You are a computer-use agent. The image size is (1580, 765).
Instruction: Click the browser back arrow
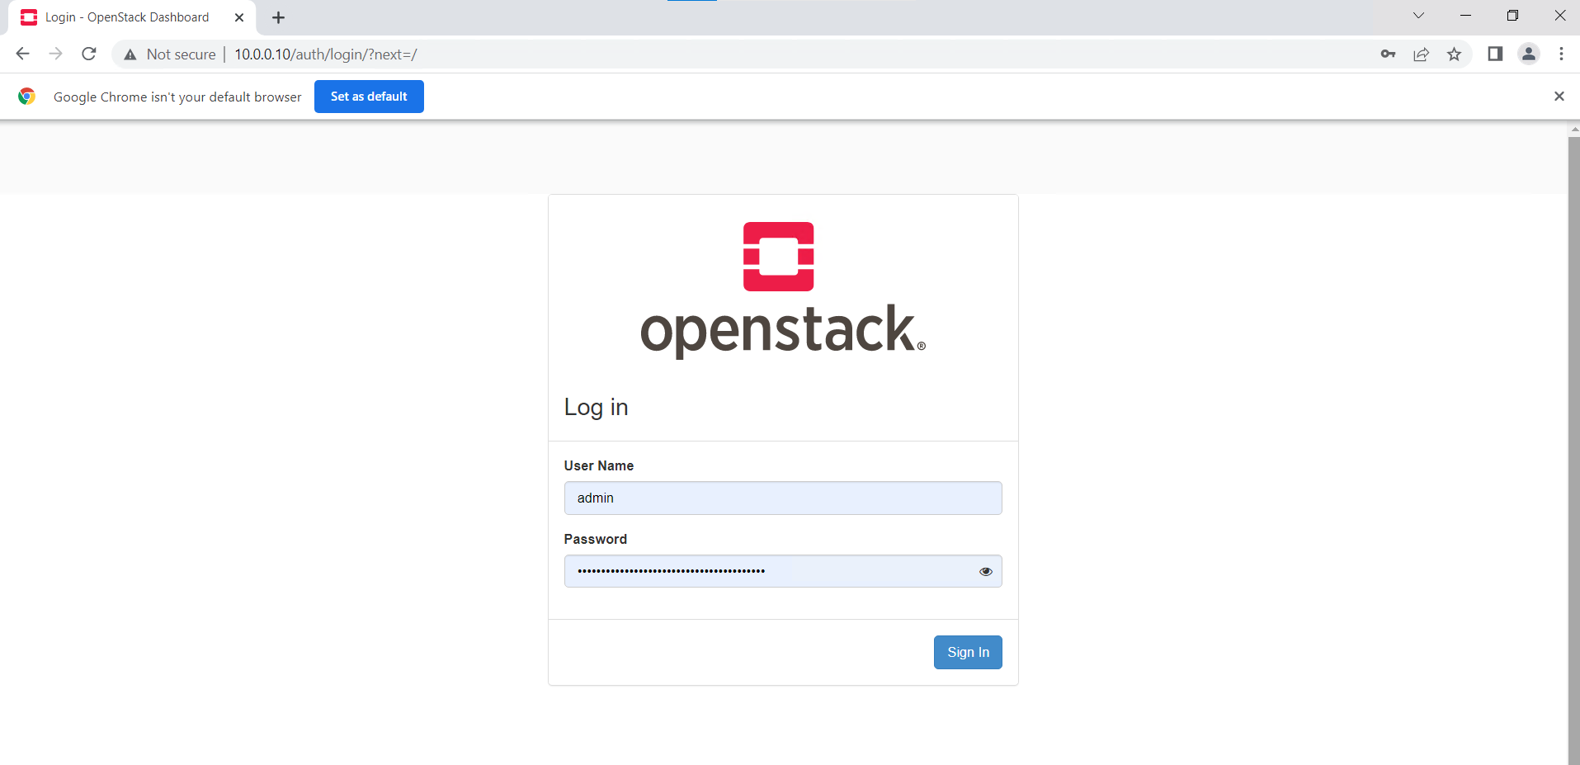pyautogui.click(x=23, y=54)
